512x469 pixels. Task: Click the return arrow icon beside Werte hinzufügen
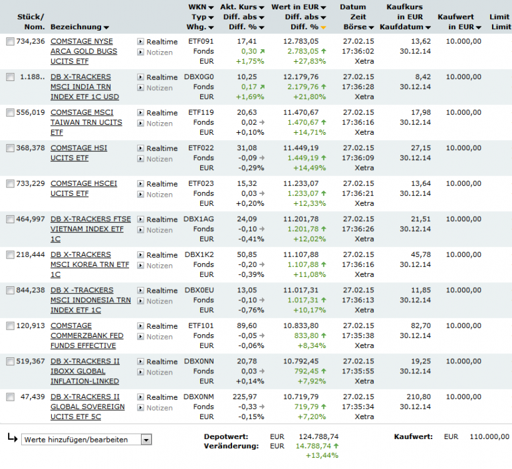click(13, 438)
